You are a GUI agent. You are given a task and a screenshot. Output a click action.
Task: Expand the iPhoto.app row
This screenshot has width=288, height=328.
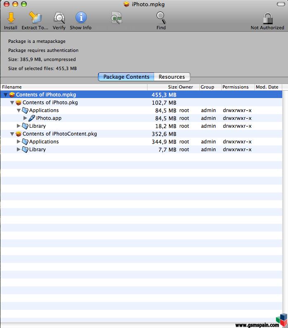click(25, 118)
